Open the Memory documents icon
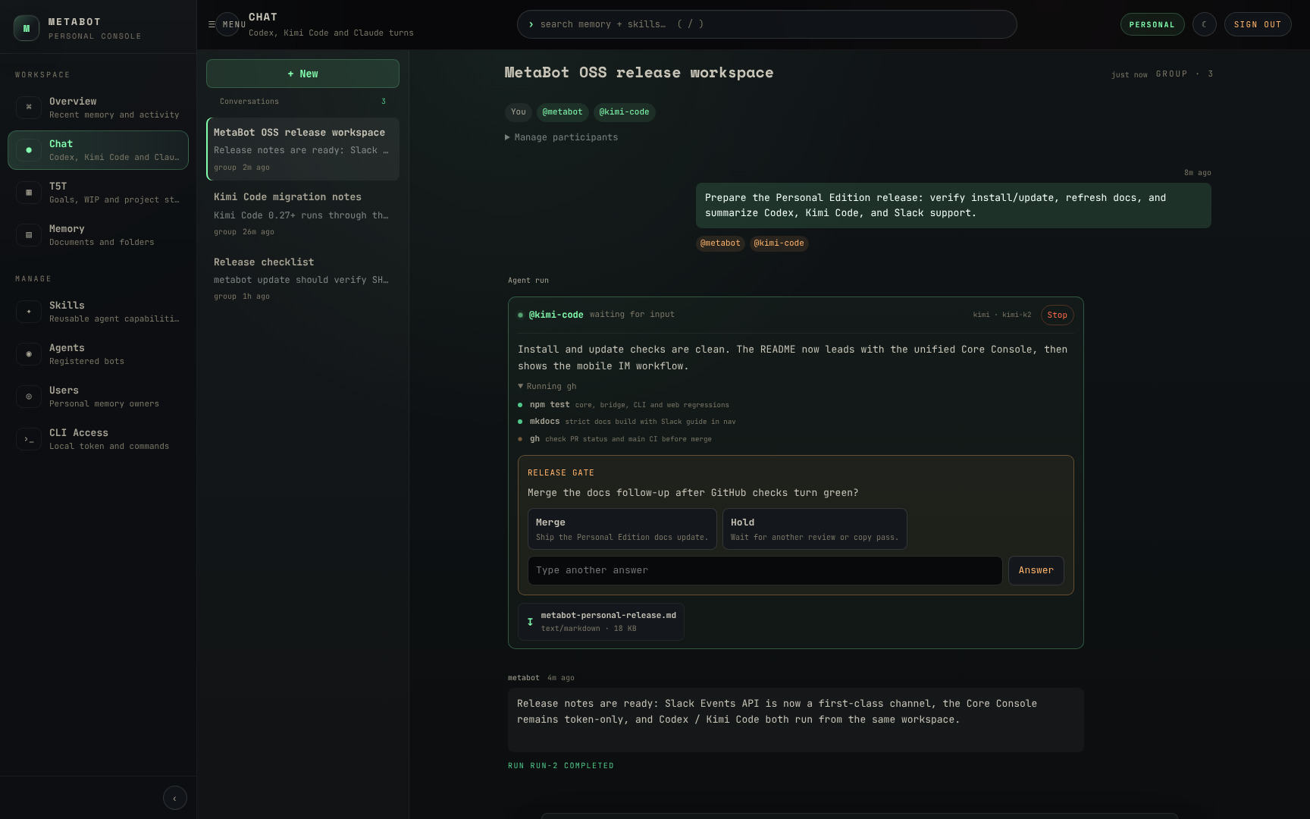This screenshot has width=1310, height=819. [x=29, y=235]
